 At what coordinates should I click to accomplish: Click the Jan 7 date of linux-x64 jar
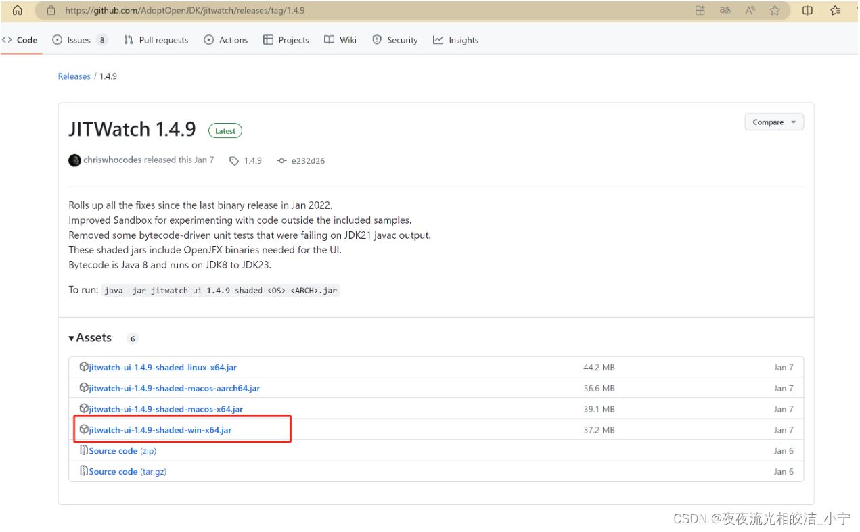(784, 368)
